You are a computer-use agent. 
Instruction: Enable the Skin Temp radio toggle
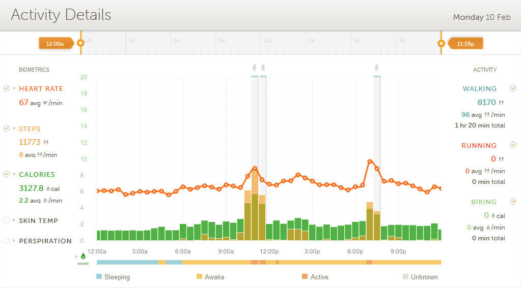(6, 220)
